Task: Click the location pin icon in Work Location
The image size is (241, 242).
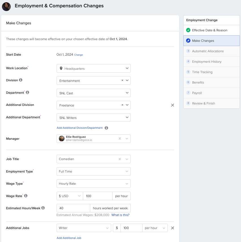Action: (x=61, y=68)
